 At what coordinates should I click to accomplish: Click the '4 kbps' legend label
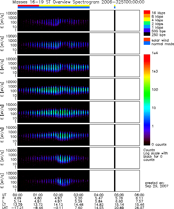click(x=157, y=20)
